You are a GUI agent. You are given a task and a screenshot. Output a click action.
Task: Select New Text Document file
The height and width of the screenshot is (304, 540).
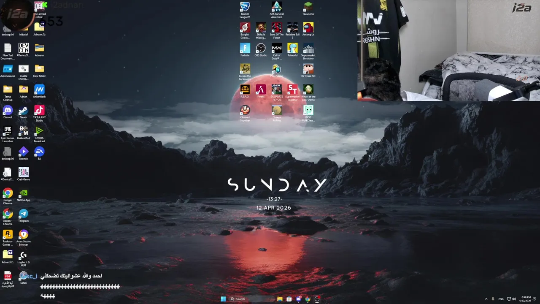click(x=8, y=51)
